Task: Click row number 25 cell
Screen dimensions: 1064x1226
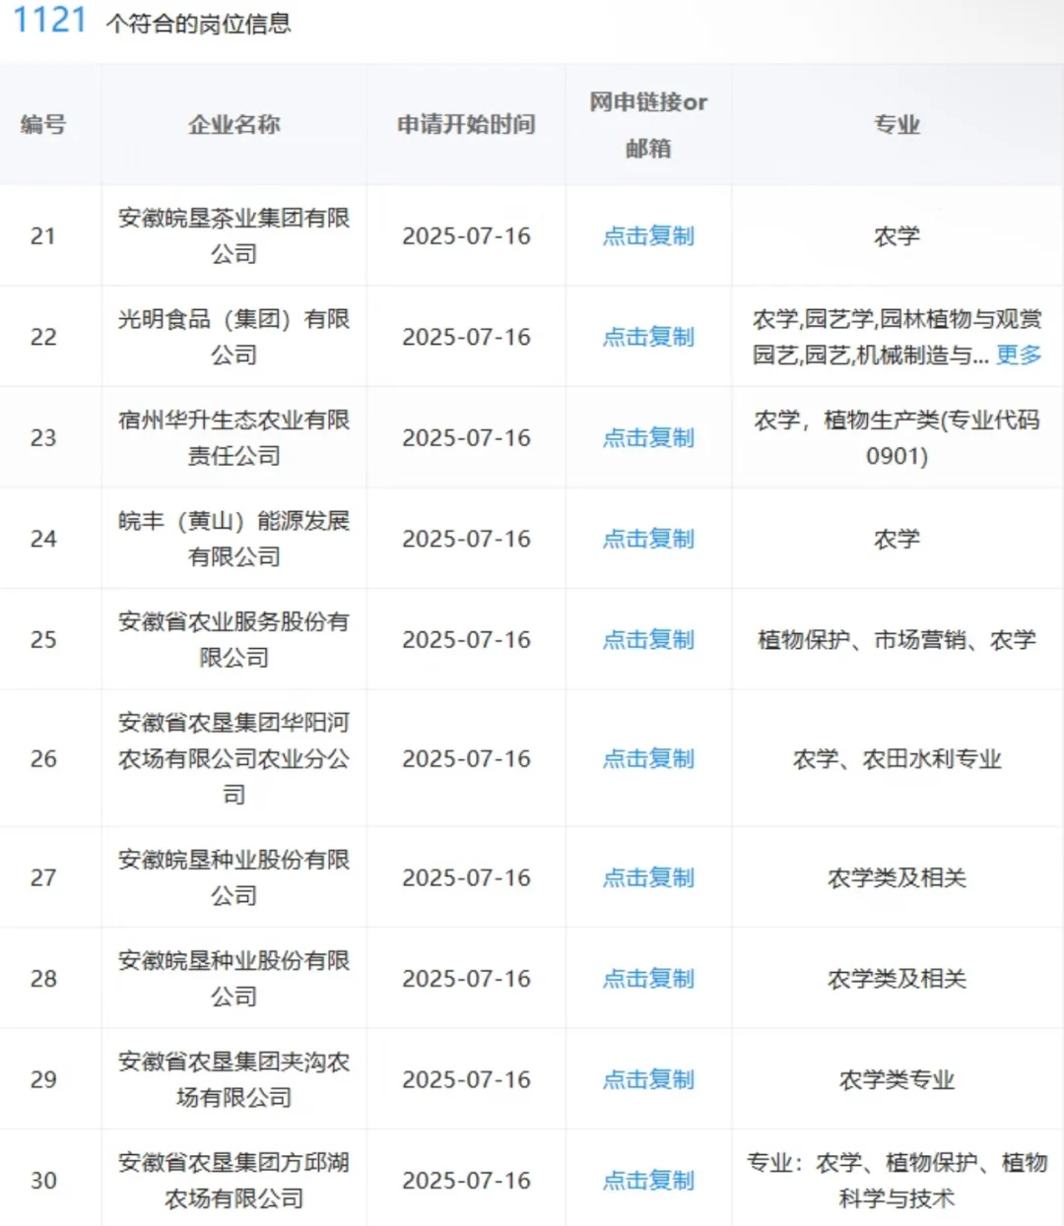Action: (x=43, y=640)
